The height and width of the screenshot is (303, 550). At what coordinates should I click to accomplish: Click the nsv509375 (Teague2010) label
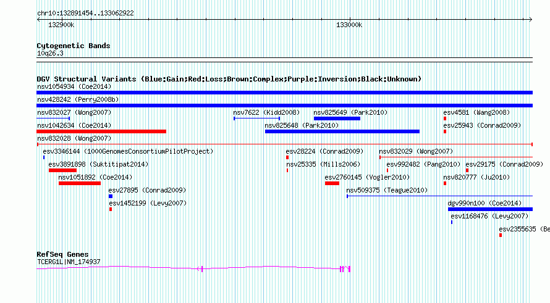pos(387,190)
